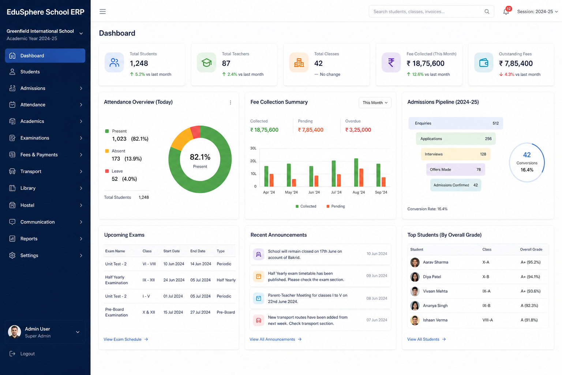The image size is (562, 375).
Task: Open the Library menu item
Action: tap(45, 188)
